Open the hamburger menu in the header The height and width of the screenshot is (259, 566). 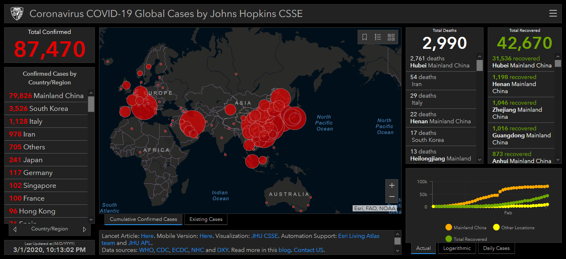pyautogui.click(x=553, y=13)
